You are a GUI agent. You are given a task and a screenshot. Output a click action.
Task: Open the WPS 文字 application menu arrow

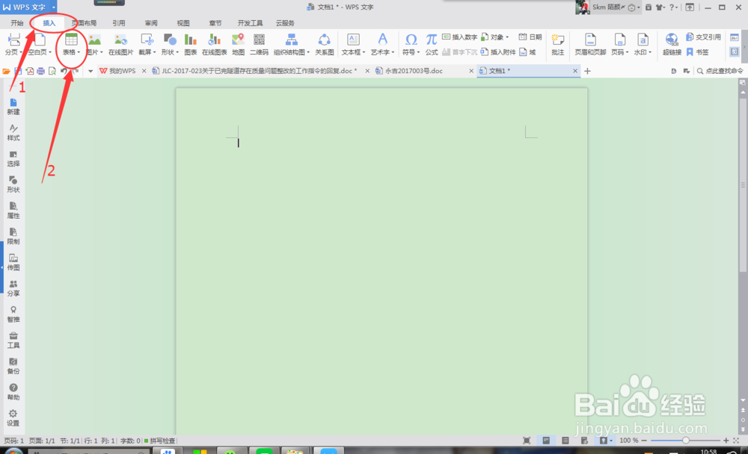53,7
